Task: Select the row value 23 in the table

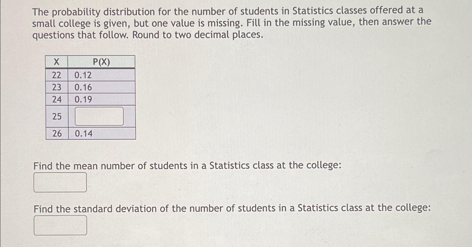Action: [x=57, y=87]
